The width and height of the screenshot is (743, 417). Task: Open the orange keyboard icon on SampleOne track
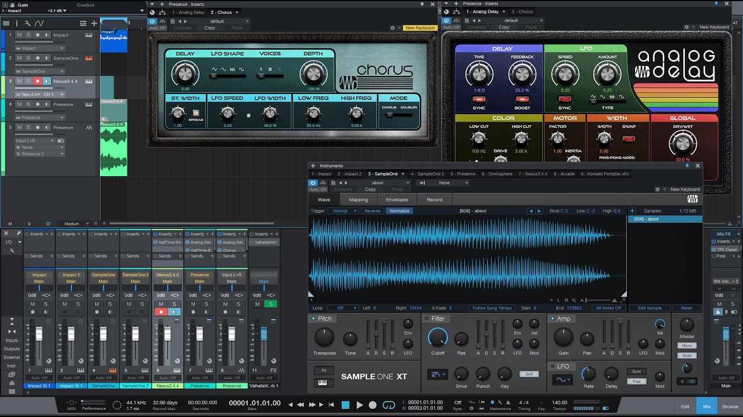point(89,58)
